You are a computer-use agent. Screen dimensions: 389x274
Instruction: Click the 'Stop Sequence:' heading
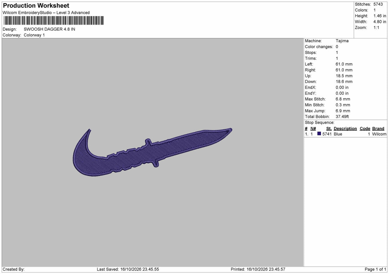point(320,122)
